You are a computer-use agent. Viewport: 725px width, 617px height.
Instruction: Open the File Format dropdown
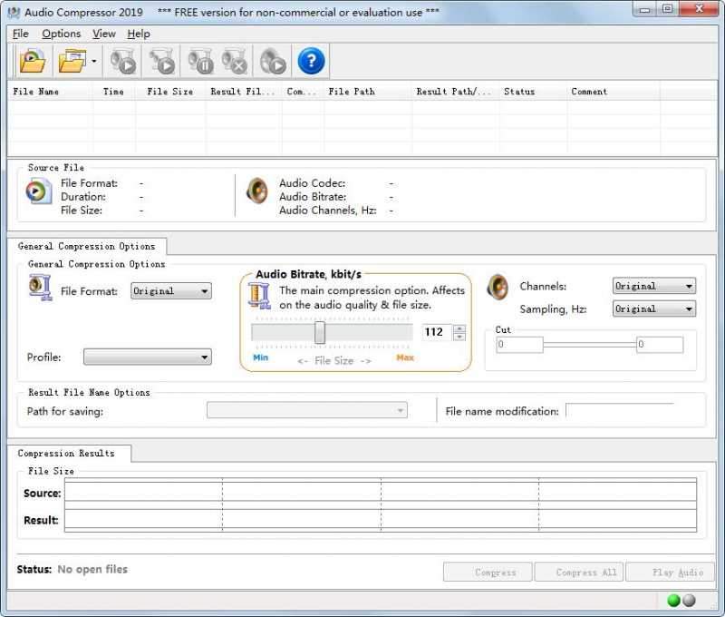(171, 291)
